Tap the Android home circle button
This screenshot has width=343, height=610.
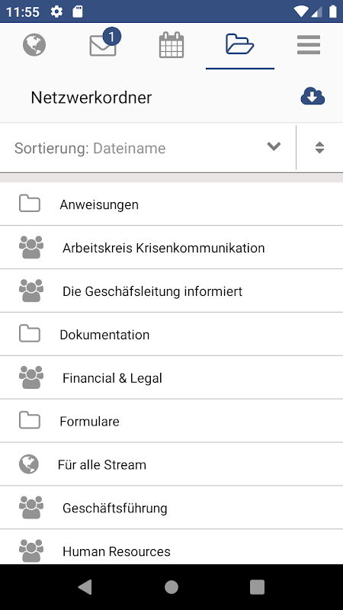171,587
